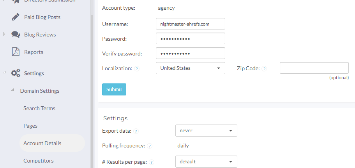Open the Export data dropdown
The image size is (355, 168).
coord(206,131)
